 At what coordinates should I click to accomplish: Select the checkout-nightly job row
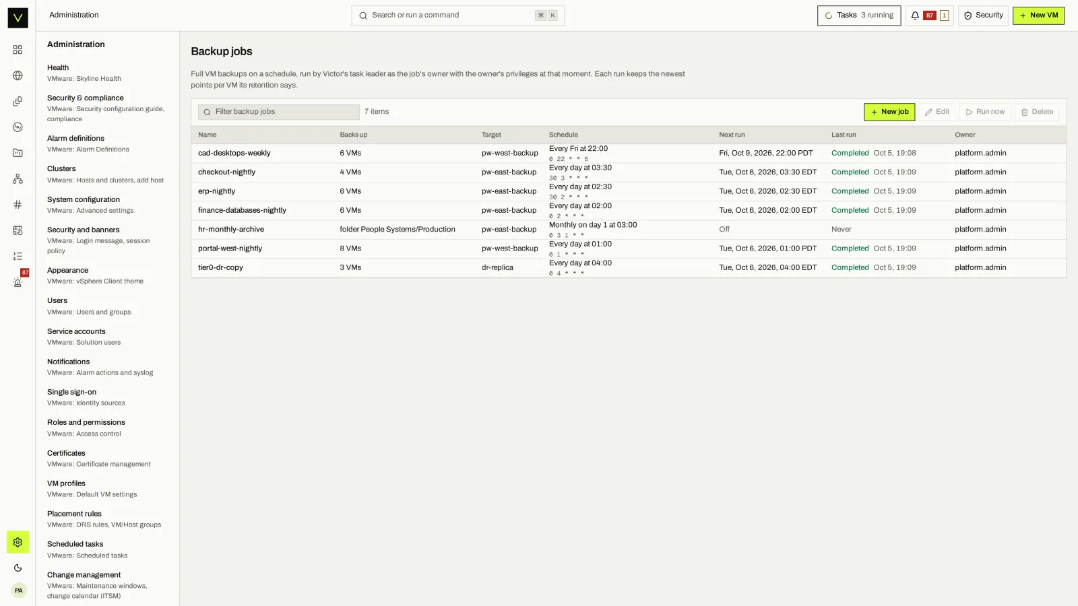coord(628,172)
